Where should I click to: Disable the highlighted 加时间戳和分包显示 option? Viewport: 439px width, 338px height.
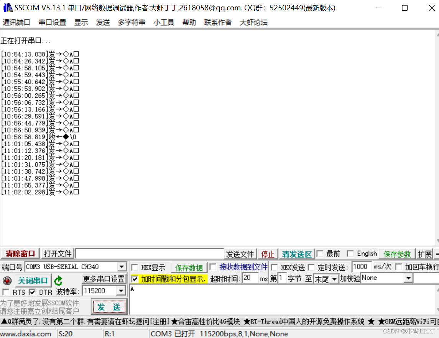click(x=135, y=278)
